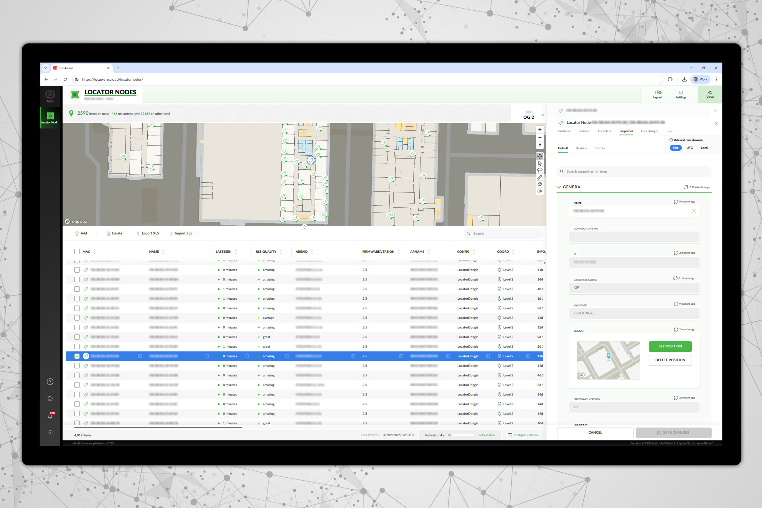The image size is (762, 508).
Task: Open the Revision sub-tab
Action: coord(581,148)
